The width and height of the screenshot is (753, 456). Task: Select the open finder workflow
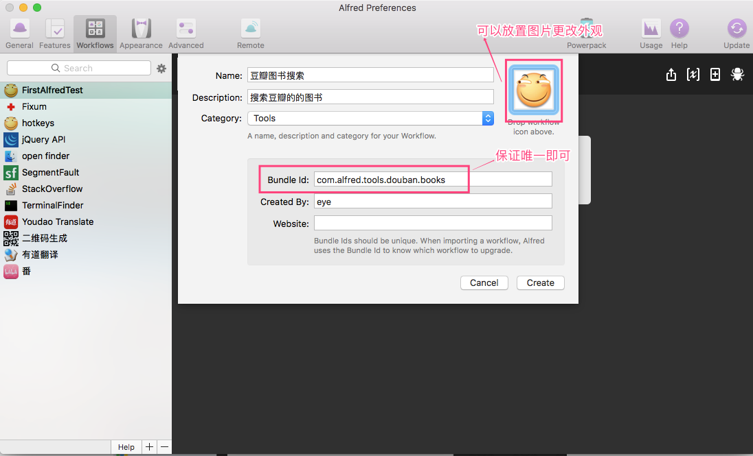86,156
